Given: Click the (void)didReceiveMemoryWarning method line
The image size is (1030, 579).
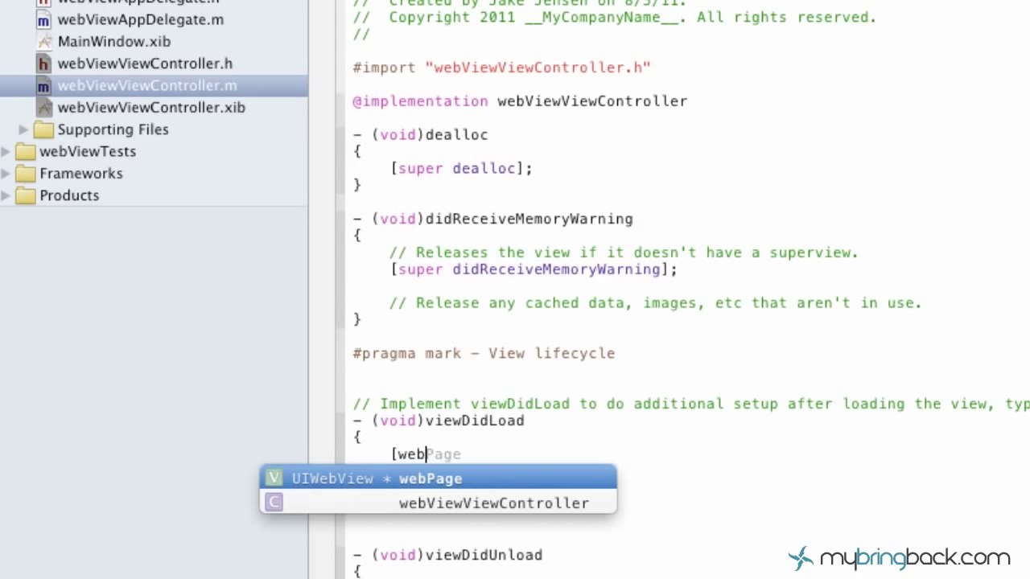Looking at the screenshot, I should point(492,219).
